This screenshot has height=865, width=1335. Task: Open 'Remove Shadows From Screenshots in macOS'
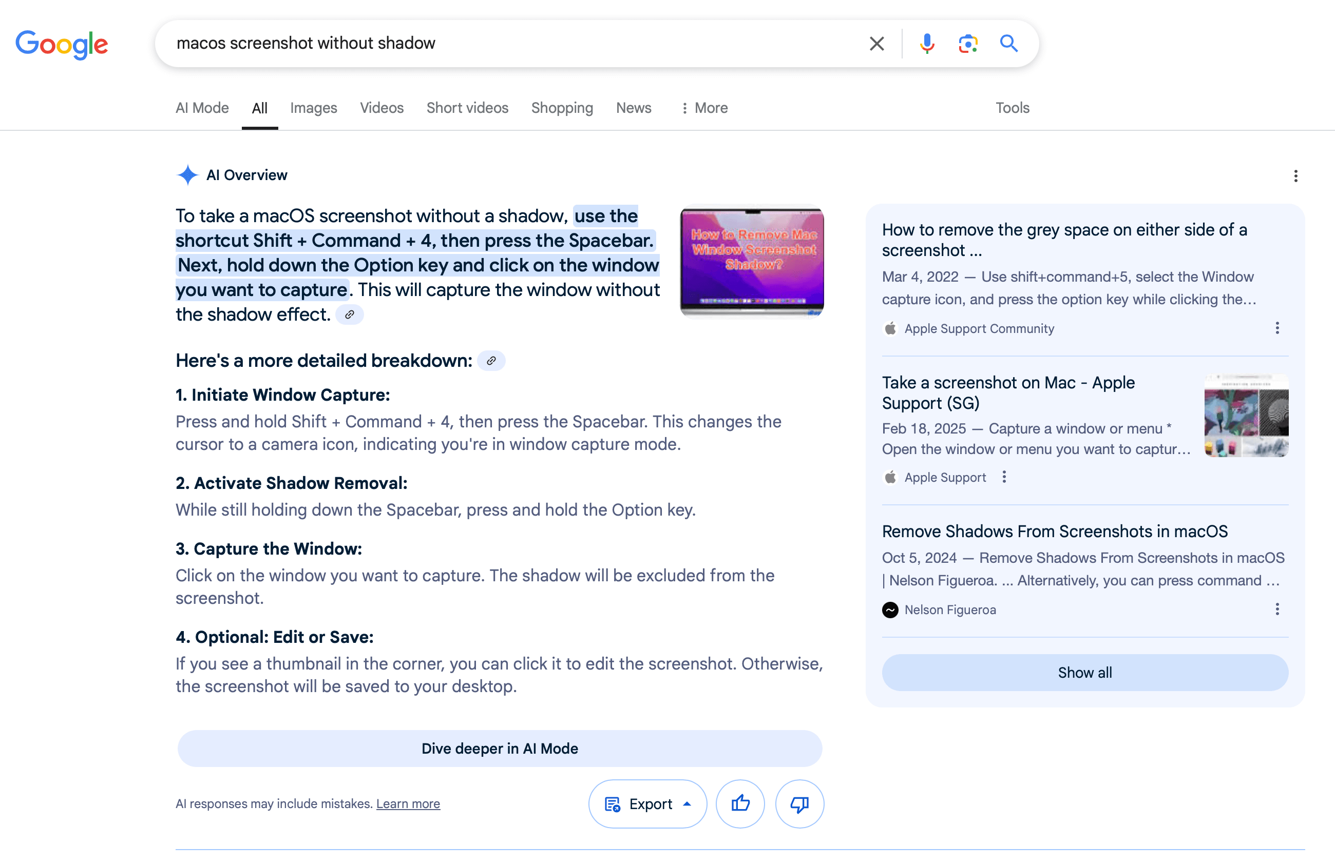click(x=1055, y=531)
